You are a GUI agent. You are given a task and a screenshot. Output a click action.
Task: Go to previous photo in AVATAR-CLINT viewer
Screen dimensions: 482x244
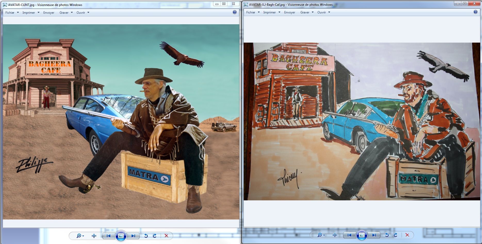tap(109, 236)
